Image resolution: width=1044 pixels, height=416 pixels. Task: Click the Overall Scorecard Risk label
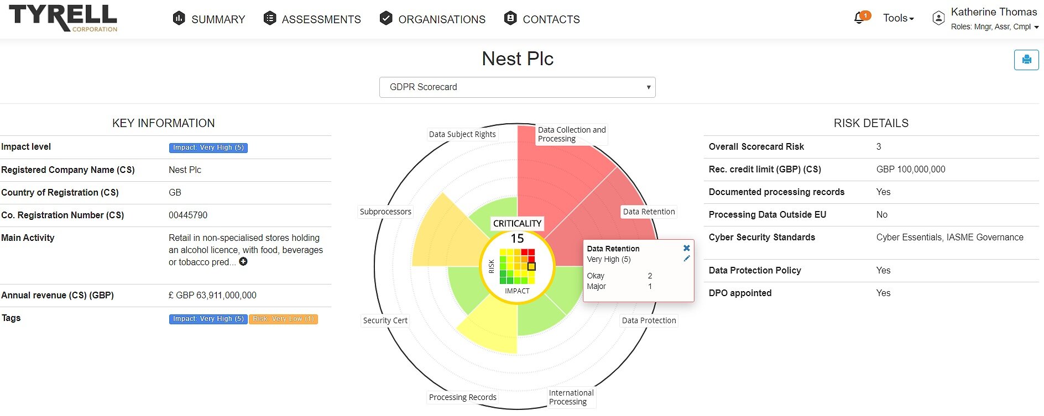tap(756, 147)
